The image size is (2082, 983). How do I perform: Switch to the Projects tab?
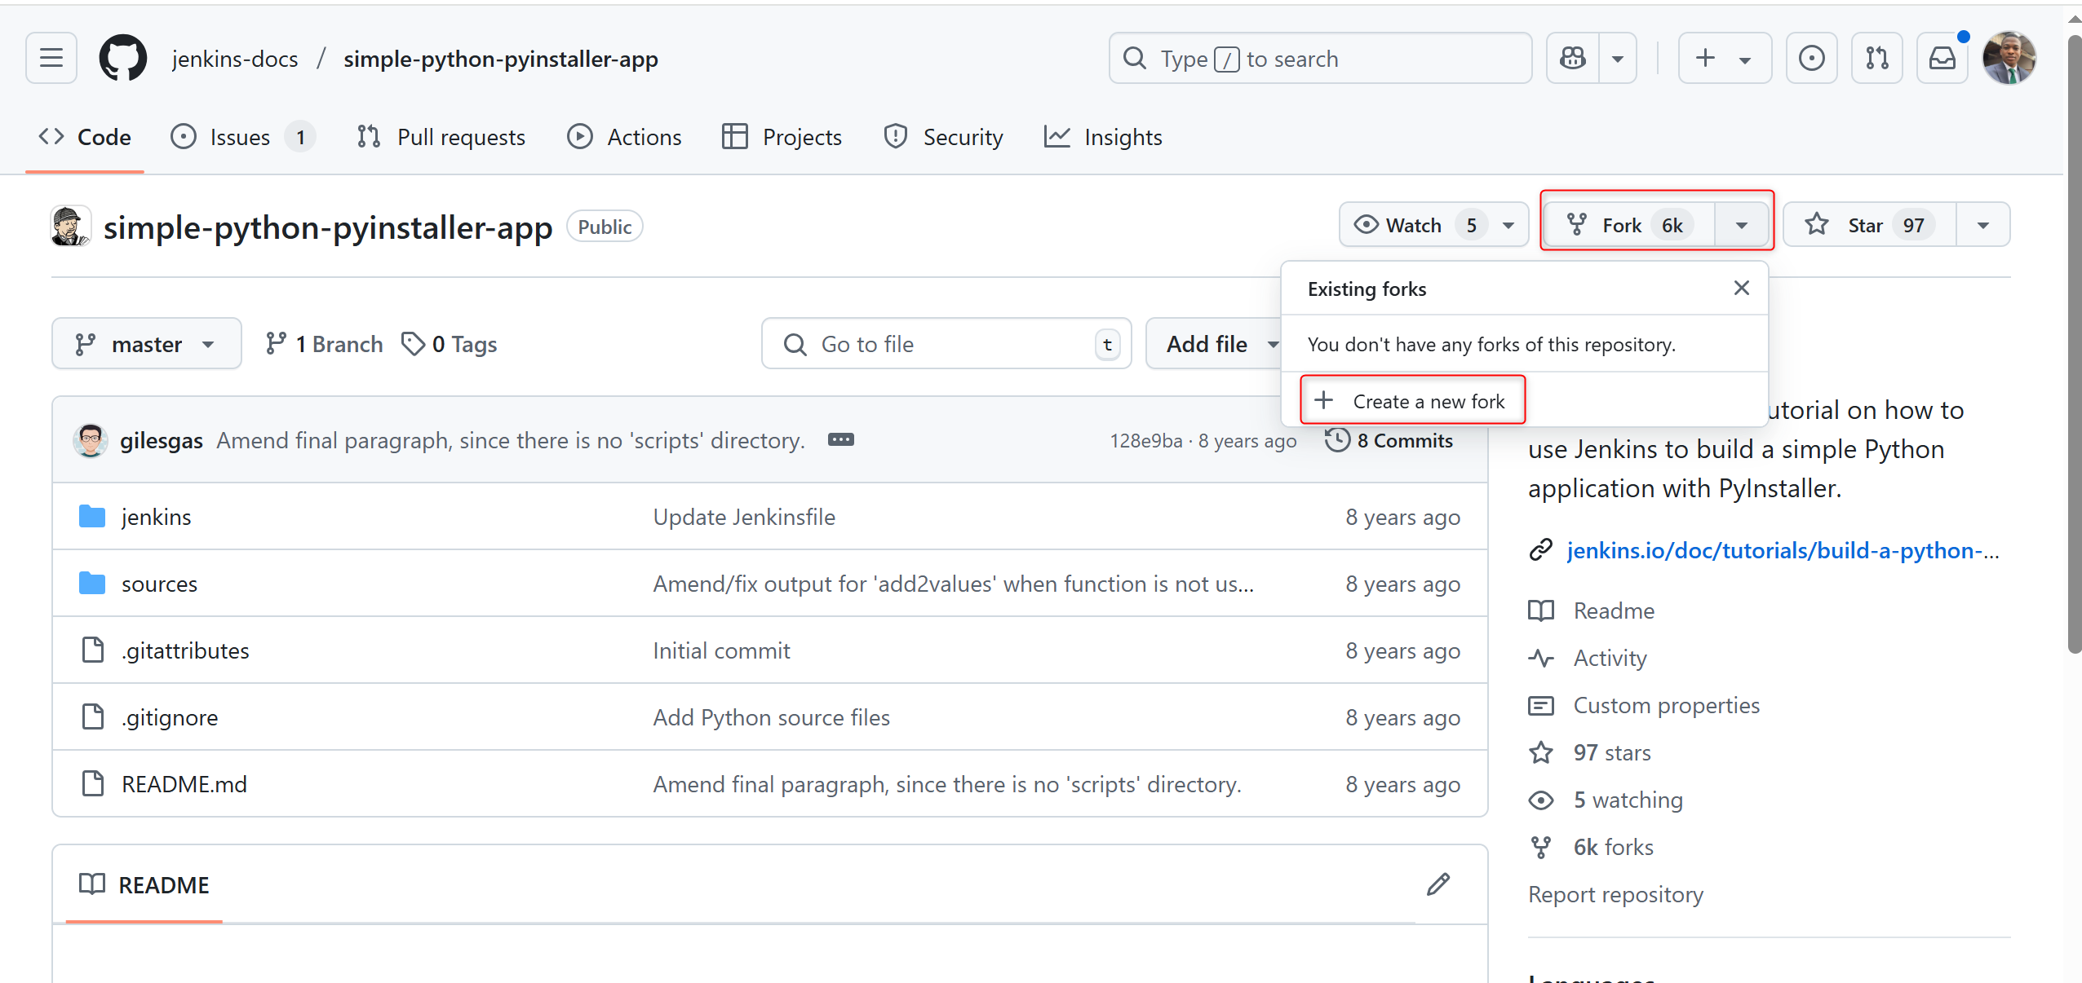[x=782, y=137]
